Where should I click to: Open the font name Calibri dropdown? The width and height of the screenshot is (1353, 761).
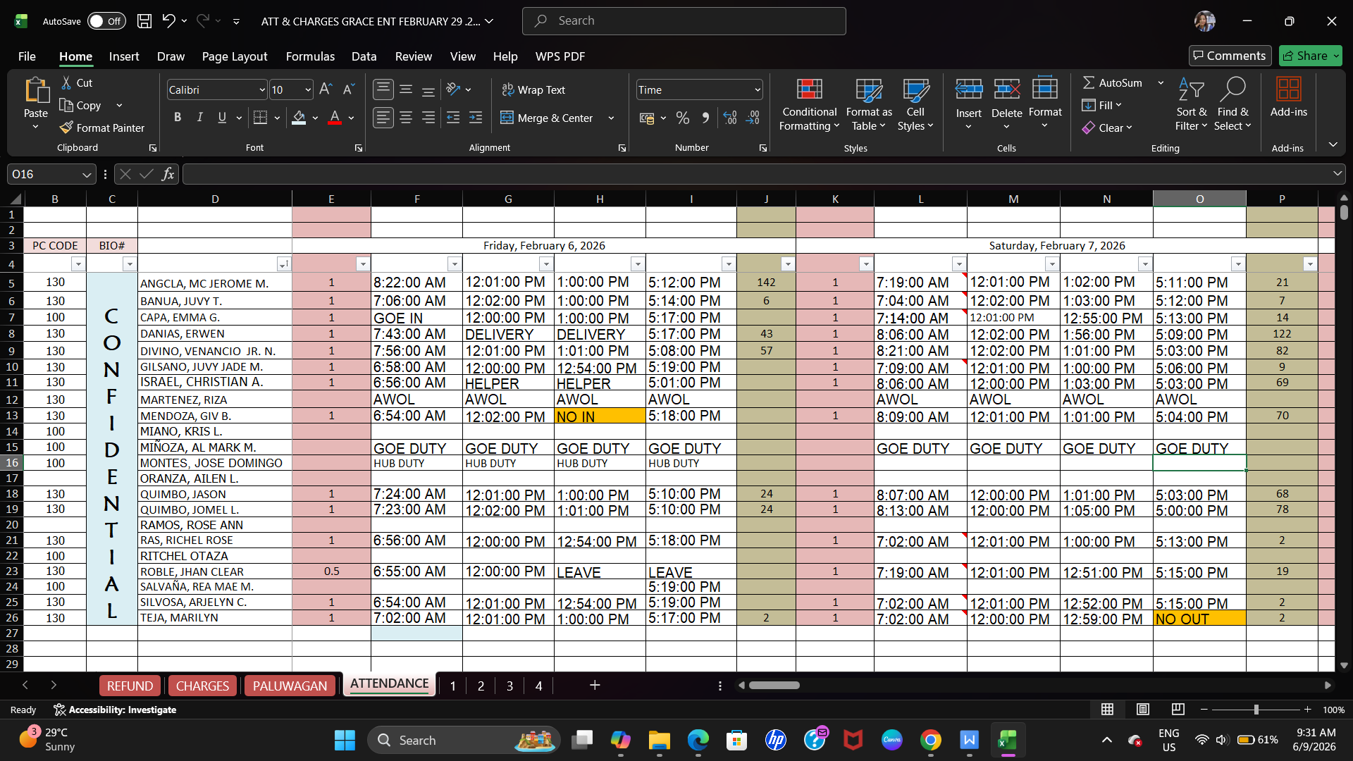pyautogui.click(x=262, y=90)
